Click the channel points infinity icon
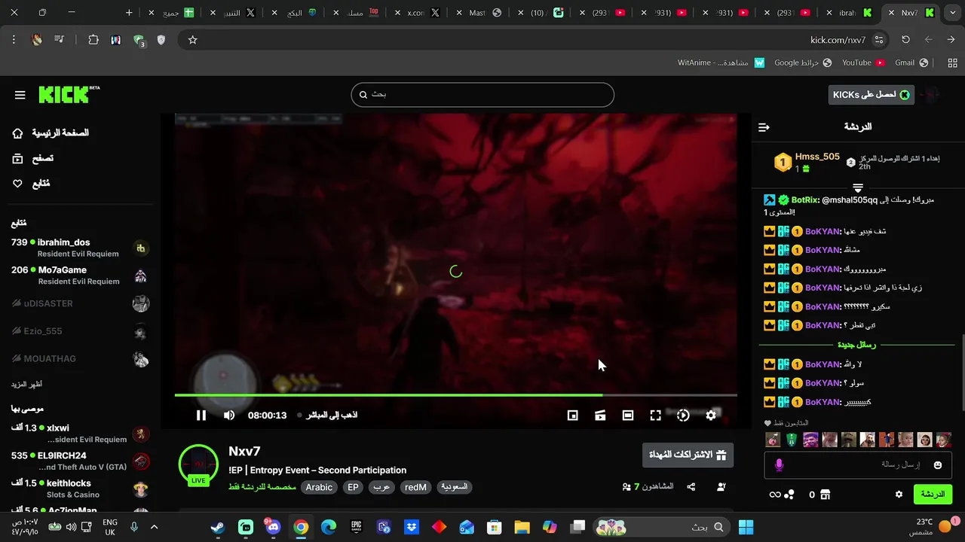 [x=775, y=495]
